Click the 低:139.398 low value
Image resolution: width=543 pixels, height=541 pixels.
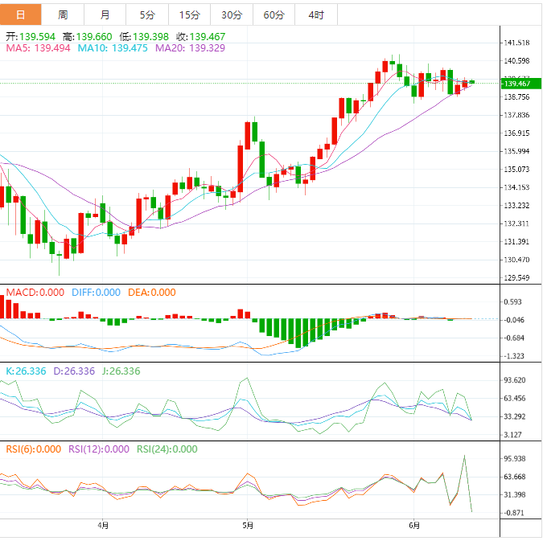[144, 36]
